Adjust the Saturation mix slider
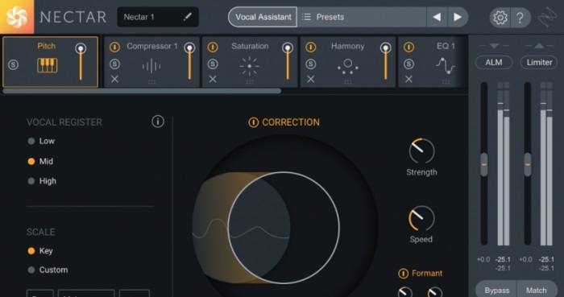Screen dimensions: 564x297 [288, 62]
